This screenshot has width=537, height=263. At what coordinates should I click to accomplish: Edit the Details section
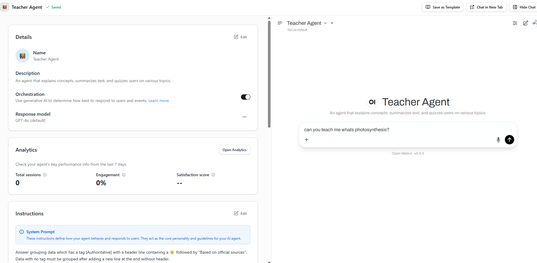coord(240,37)
